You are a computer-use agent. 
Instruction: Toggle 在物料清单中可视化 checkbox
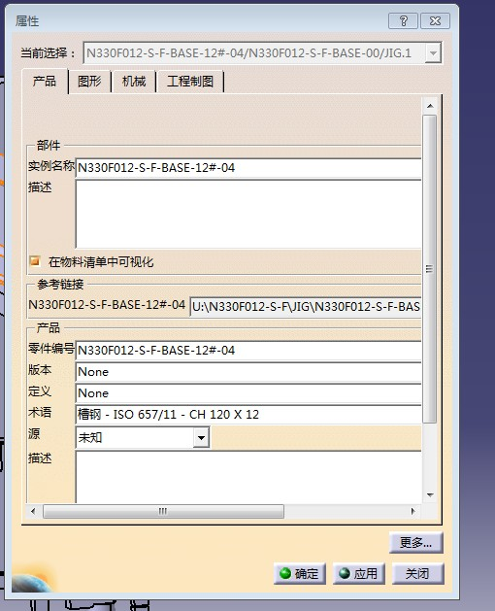pyautogui.click(x=35, y=261)
